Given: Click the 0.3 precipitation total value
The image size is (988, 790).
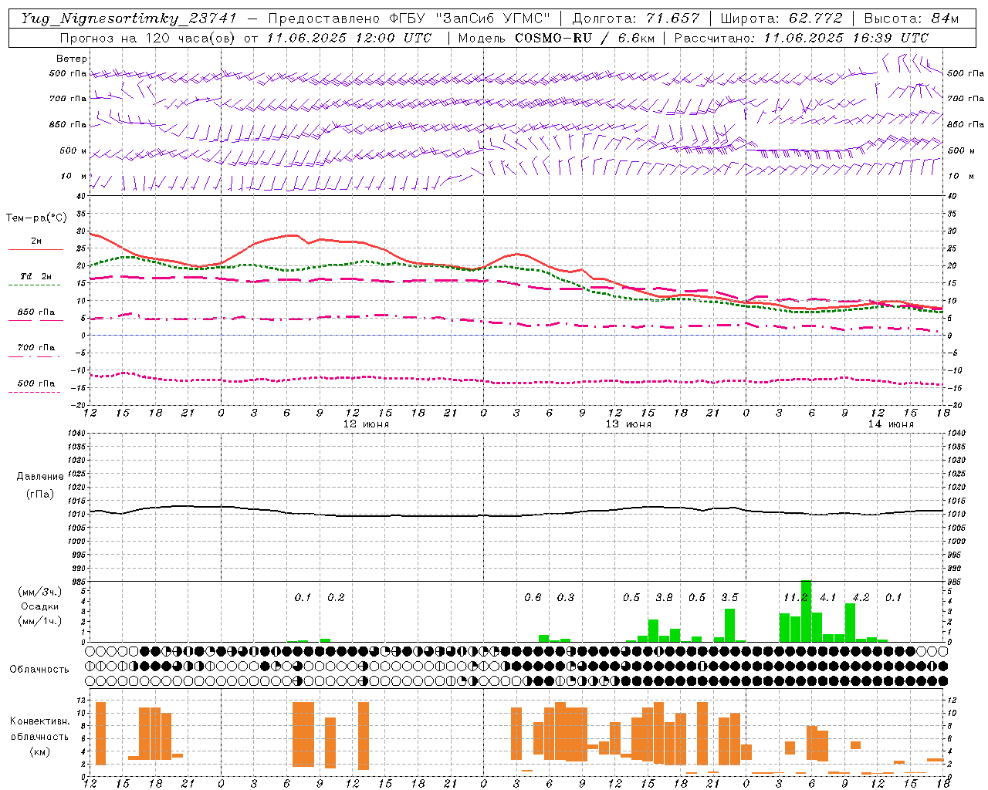Looking at the screenshot, I should pos(566,597).
